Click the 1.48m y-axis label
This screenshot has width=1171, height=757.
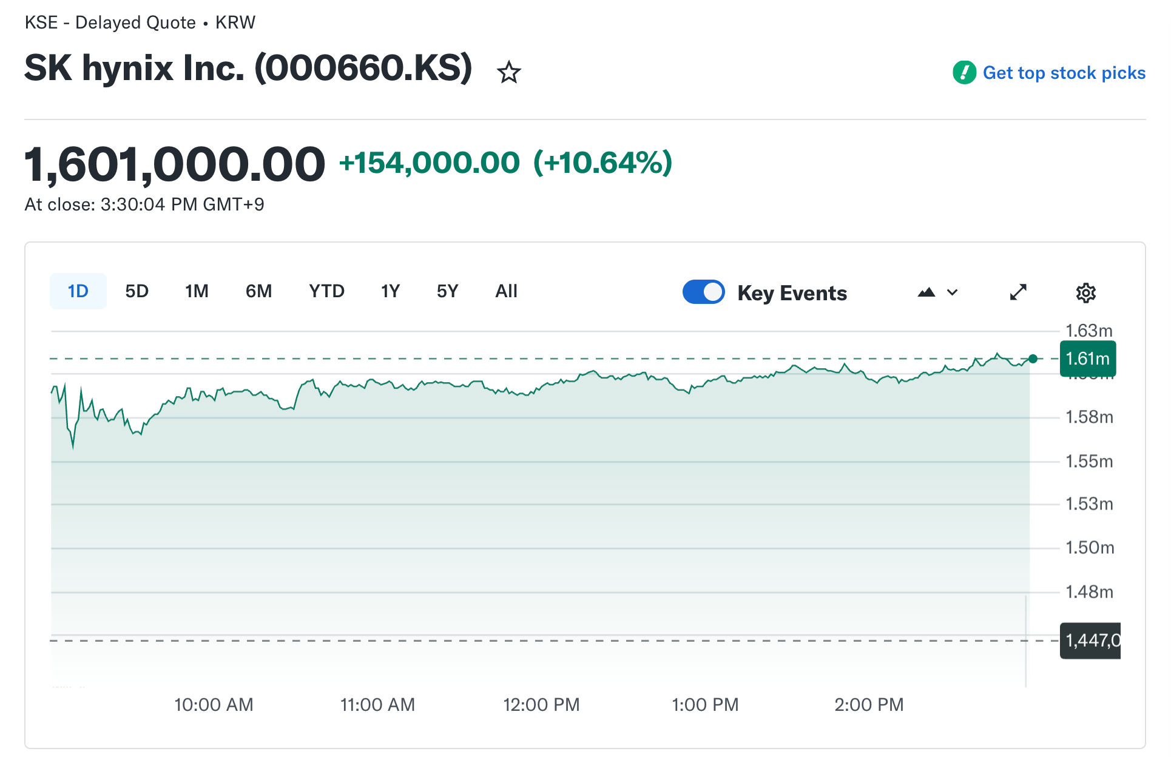point(1089,592)
